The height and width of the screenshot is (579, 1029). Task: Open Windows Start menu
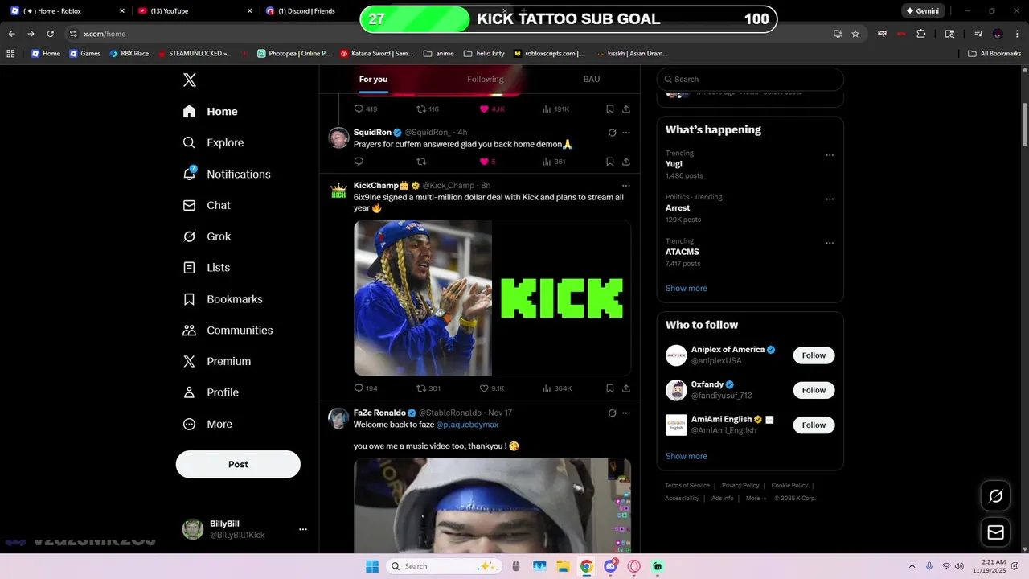click(x=372, y=566)
